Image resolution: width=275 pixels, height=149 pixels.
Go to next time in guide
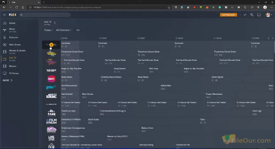272,38
